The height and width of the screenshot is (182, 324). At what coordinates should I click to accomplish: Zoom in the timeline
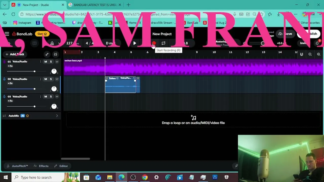point(319,54)
